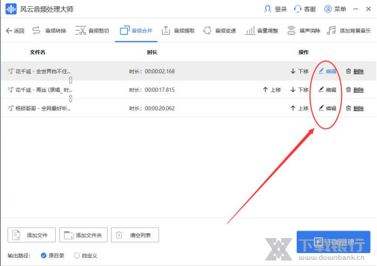Open the 添加背景音乐 tab
This screenshot has width=377, height=266.
349,31
